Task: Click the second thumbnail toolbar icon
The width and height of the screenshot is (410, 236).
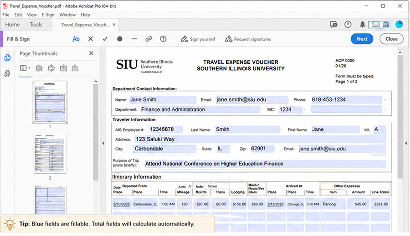Action: pyautogui.click(x=39, y=68)
